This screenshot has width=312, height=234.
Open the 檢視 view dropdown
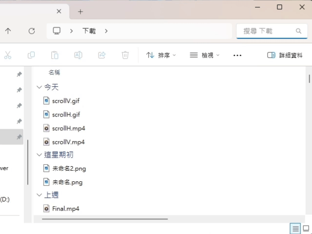coord(205,55)
